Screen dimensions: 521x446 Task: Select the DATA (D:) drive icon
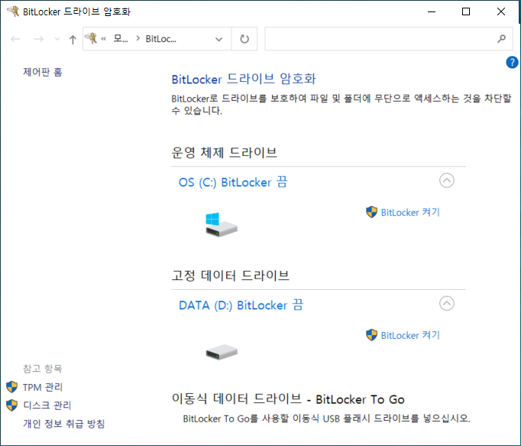(222, 351)
